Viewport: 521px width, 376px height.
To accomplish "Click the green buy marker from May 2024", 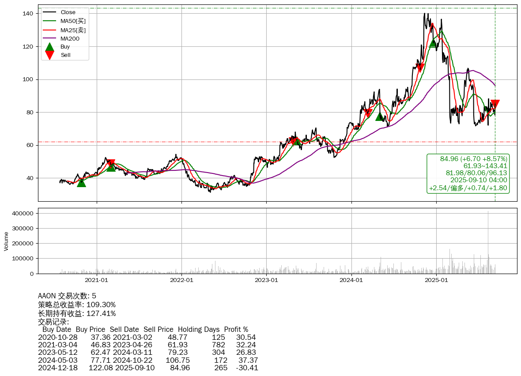I will 379,117.
